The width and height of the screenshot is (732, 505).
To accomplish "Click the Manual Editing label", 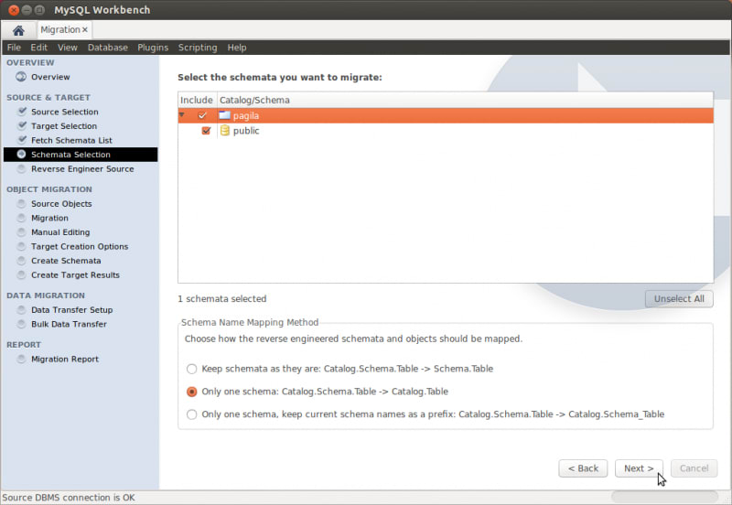I will click(x=60, y=232).
